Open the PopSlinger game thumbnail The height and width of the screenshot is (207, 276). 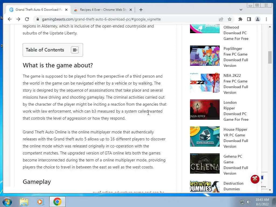point(205,56)
